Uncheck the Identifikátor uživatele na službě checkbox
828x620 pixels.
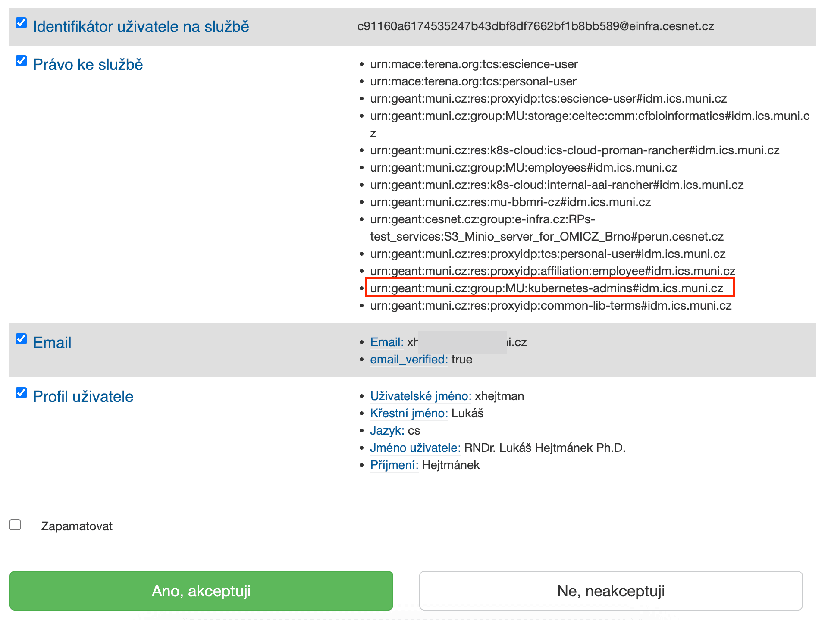(21, 23)
